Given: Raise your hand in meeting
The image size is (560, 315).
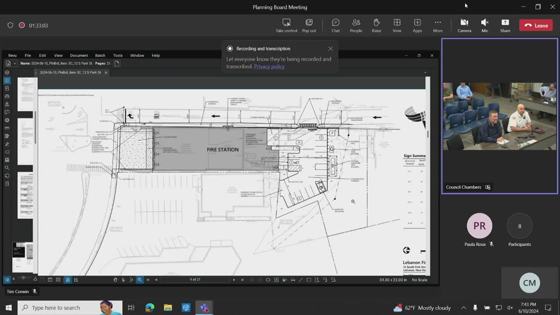Looking at the screenshot, I should [x=376, y=25].
